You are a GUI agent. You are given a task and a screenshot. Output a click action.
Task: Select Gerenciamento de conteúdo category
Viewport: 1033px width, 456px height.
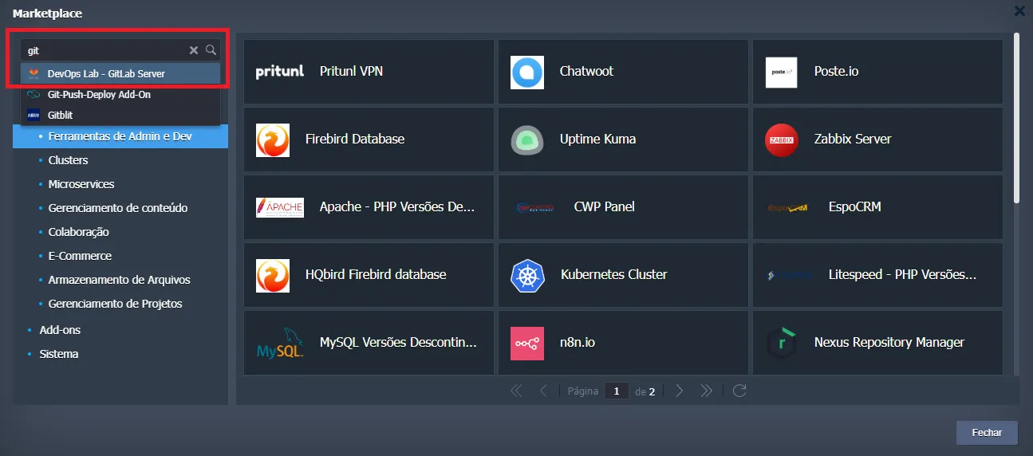[118, 208]
